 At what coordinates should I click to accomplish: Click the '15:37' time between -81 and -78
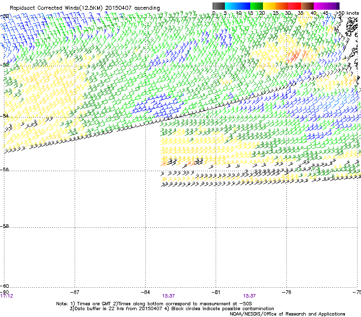click(x=249, y=296)
